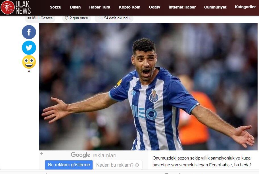Share the article on Facebook
The image size is (259, 174).
29,32
